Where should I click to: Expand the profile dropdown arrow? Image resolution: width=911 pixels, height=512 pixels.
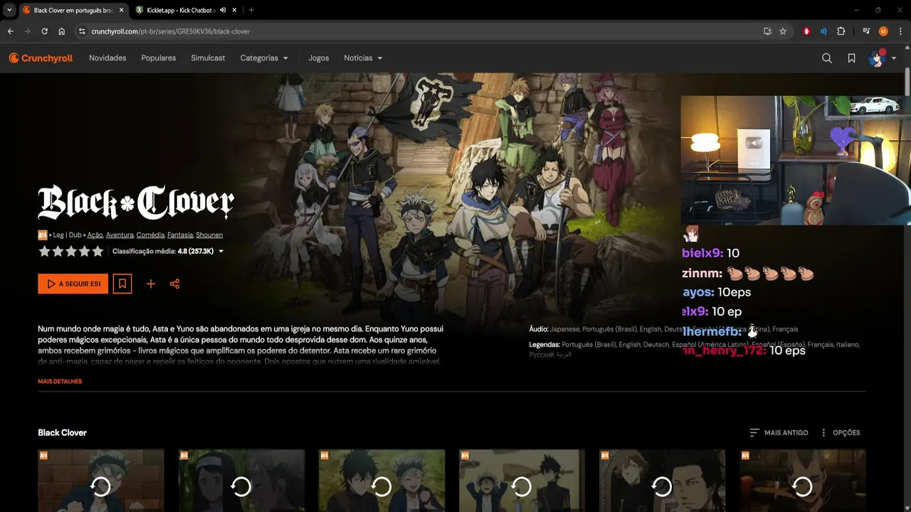tap(894, 58)
